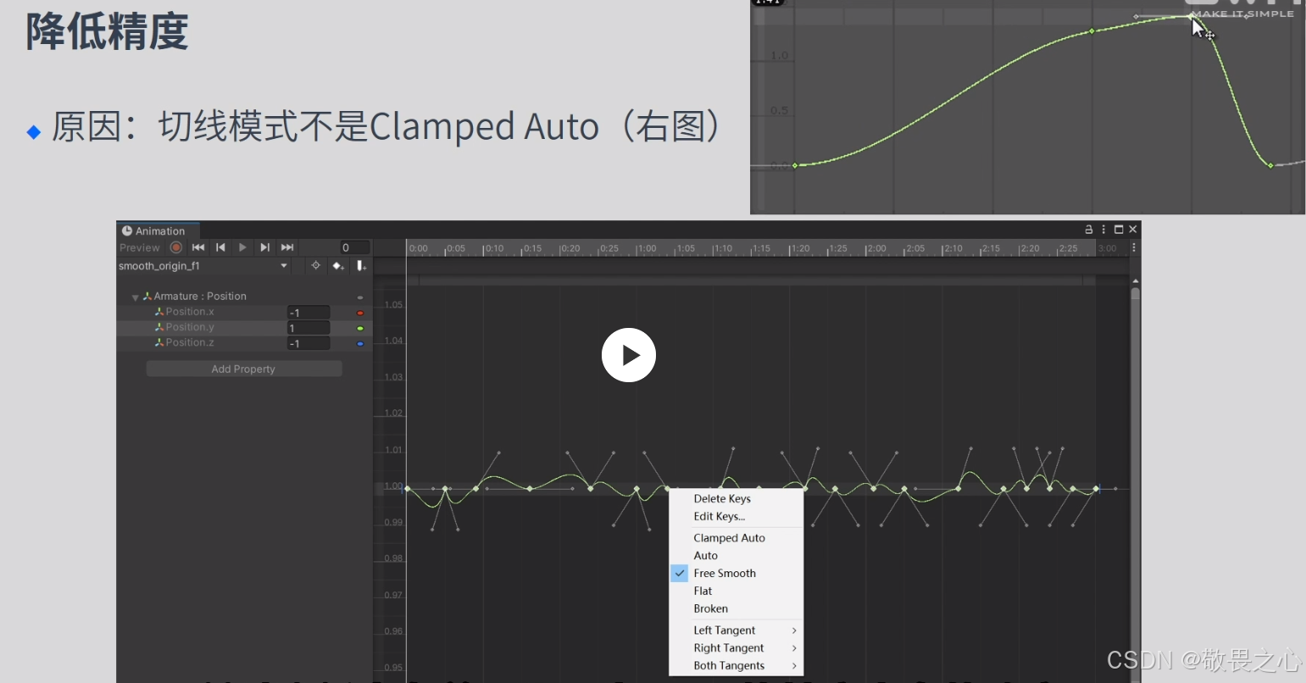Click the green Position.y curve color dot
Viewport: 1306px width, 683px height.
[360, 328]
